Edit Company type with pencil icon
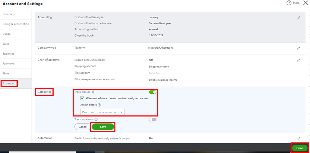Screen dimensions: 310x153 tap(298, 48)
